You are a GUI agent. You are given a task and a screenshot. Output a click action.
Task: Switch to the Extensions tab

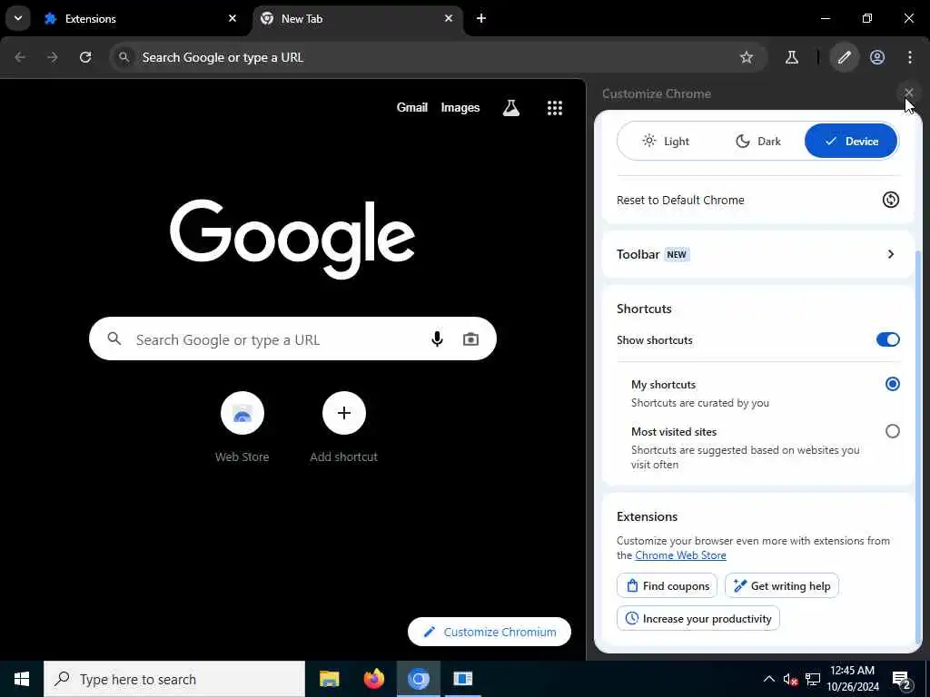pos(139,19)
